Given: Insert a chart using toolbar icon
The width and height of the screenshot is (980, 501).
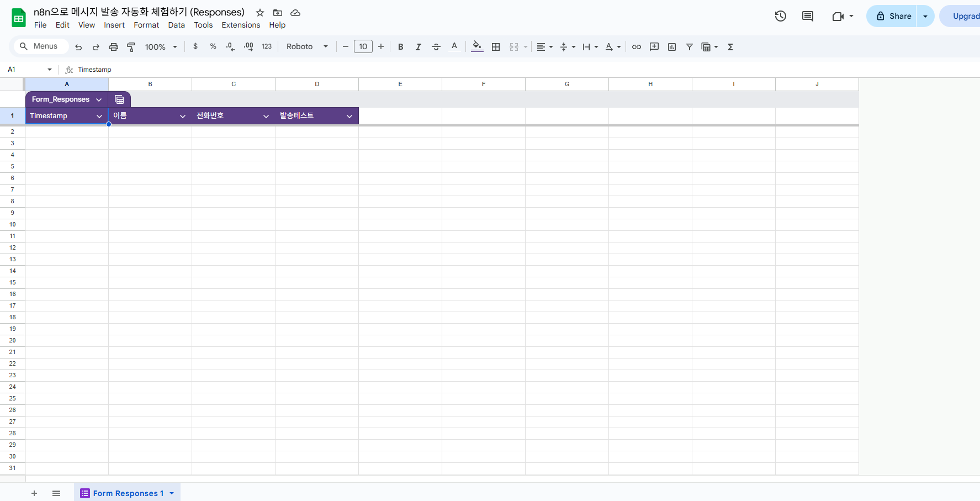Looking at the screenshot, I should tap(672, 47).
